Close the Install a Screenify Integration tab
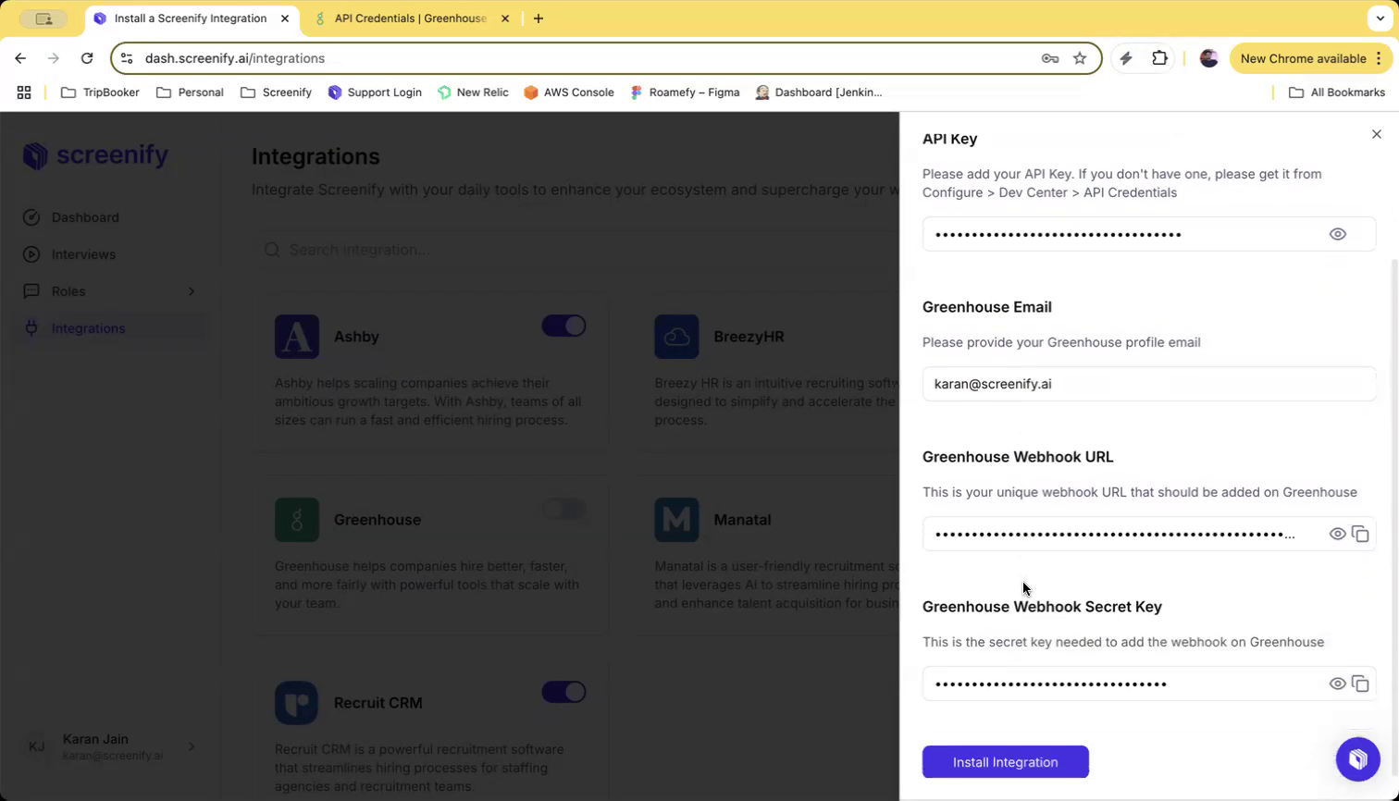1399x801 pixels. point(285,18)
